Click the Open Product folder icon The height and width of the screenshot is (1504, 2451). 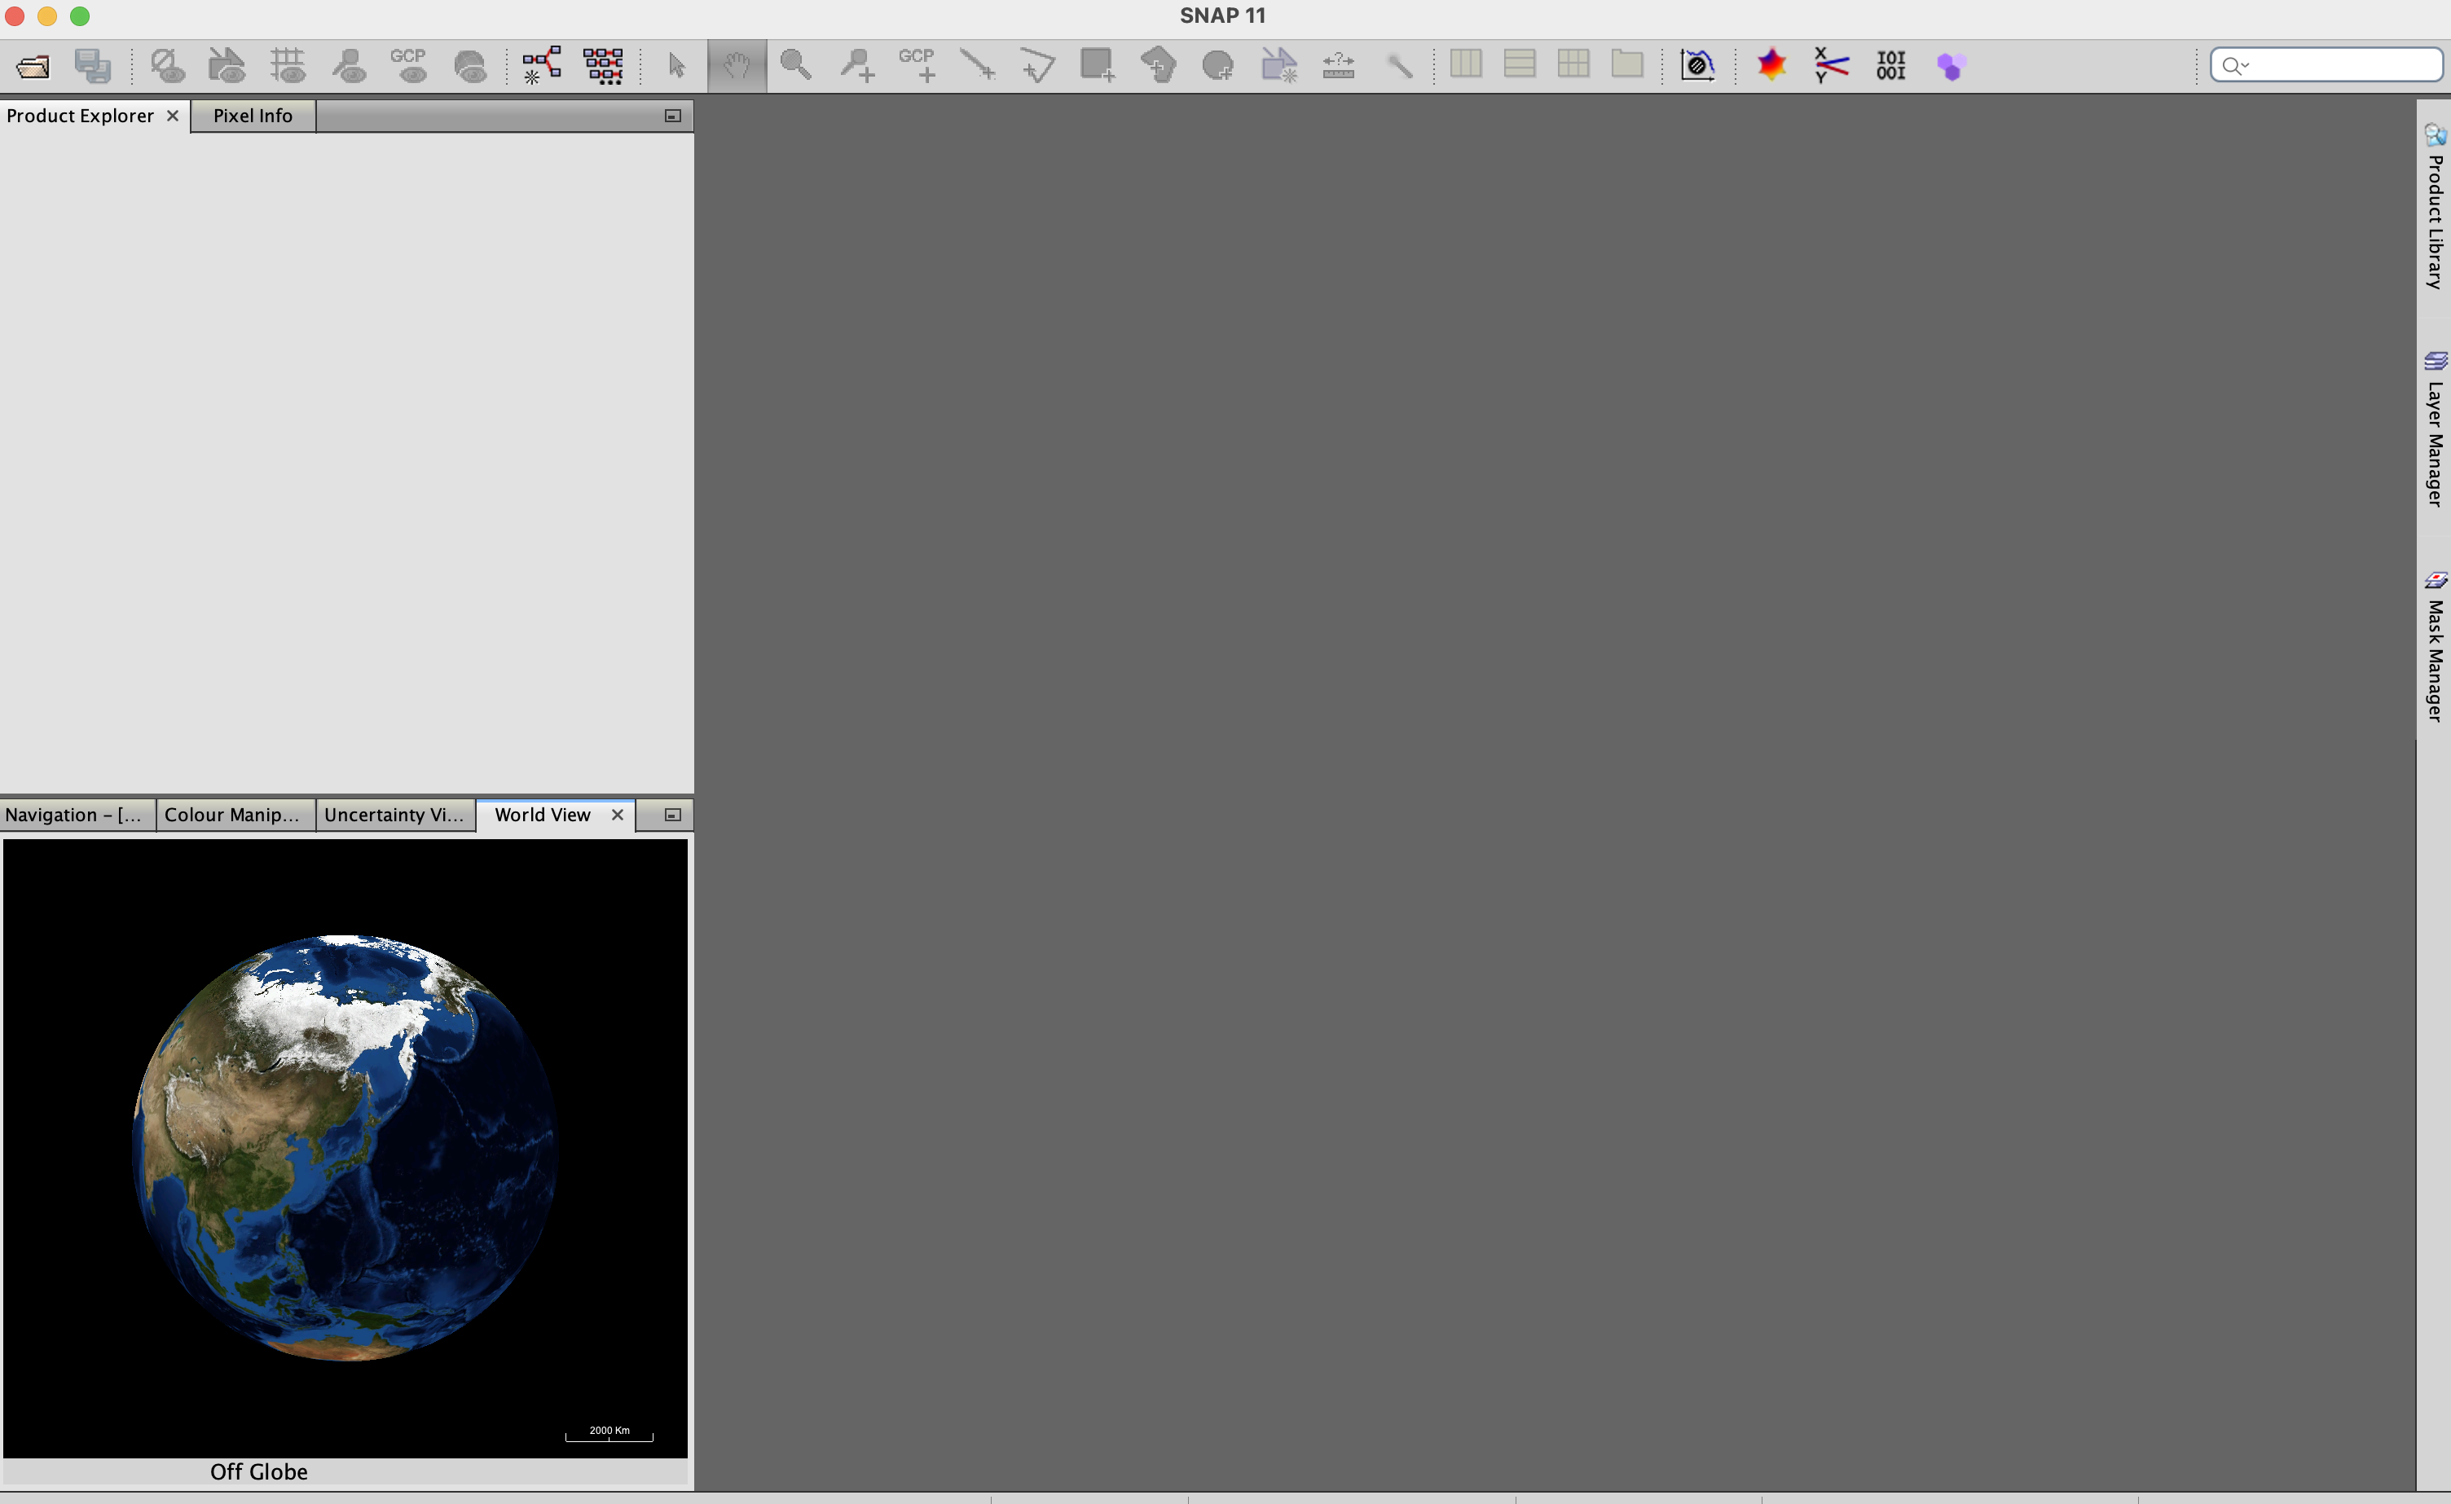(33, 67)
